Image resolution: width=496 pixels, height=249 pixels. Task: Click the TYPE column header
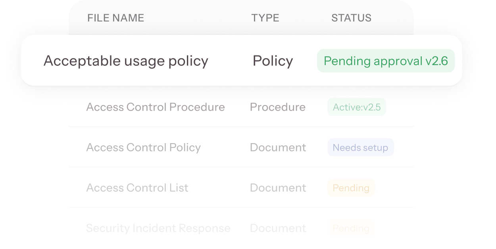(x=265, y=18)
